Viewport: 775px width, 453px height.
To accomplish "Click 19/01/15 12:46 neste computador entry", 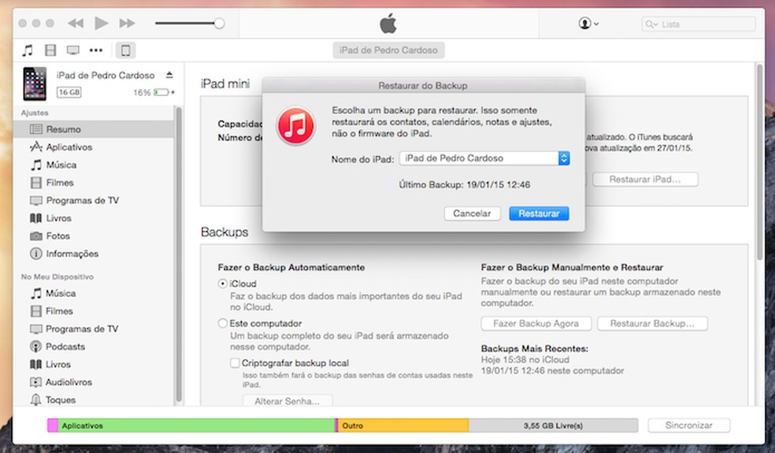I will tap(552, 370).
